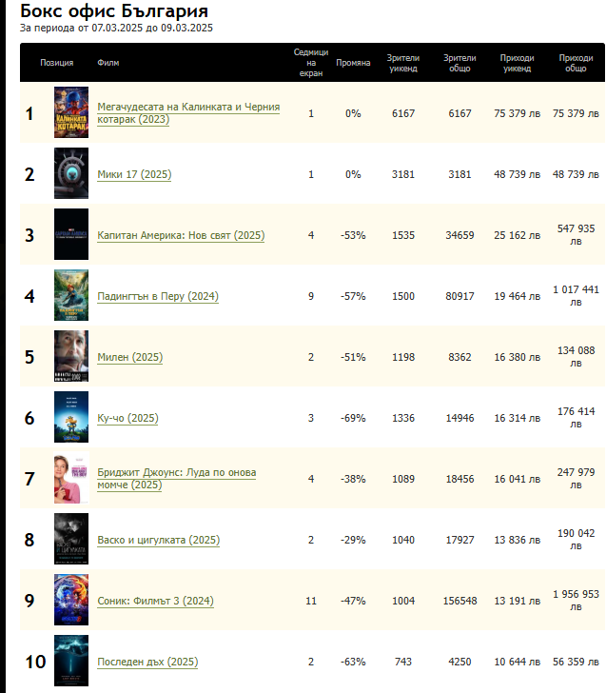Click the Miraculous Ladybug movie poster thumbnail
Screen dimensions: 606x693
point(71,113)
